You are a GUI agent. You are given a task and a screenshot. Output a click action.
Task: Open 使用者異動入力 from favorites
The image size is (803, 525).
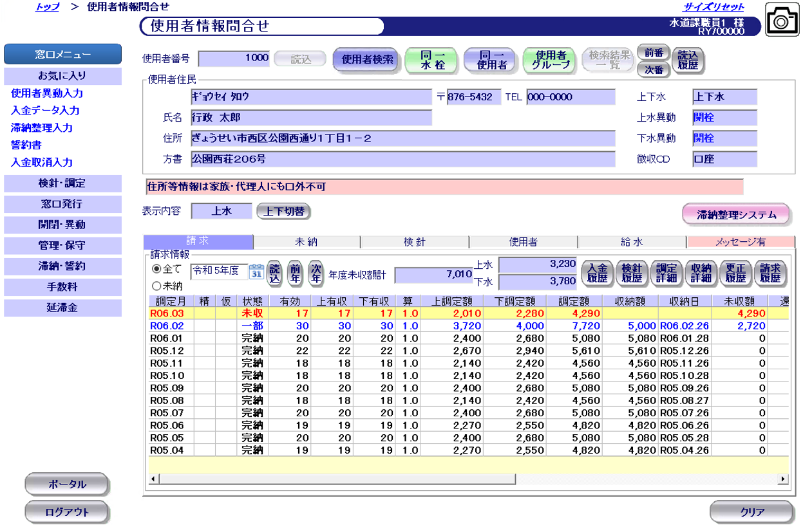(47, 93)
